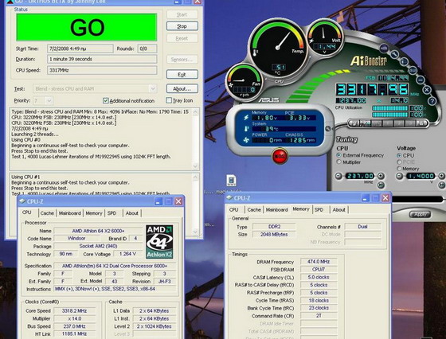Screen dimensions: 446x339
Task: Open SPD tab in the Memory window of CPU-Z
Action: (319, 210)
